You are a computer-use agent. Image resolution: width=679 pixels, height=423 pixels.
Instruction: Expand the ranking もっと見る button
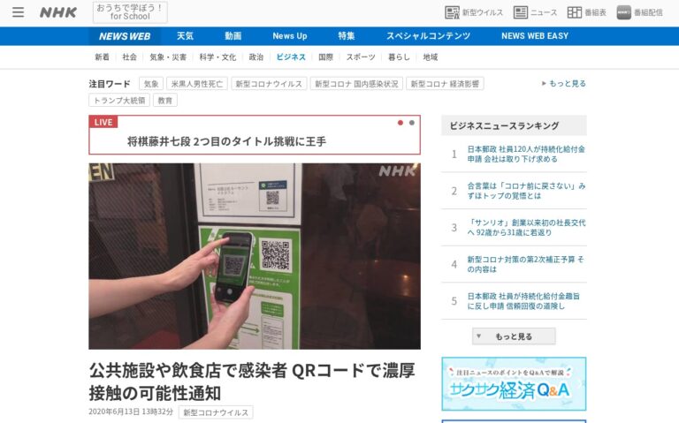tap(514, 336)
